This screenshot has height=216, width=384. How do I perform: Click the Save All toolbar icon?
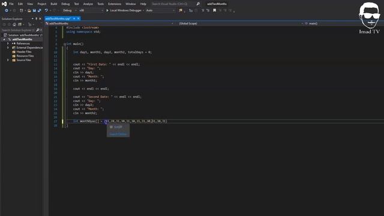[x=40, y=11]
